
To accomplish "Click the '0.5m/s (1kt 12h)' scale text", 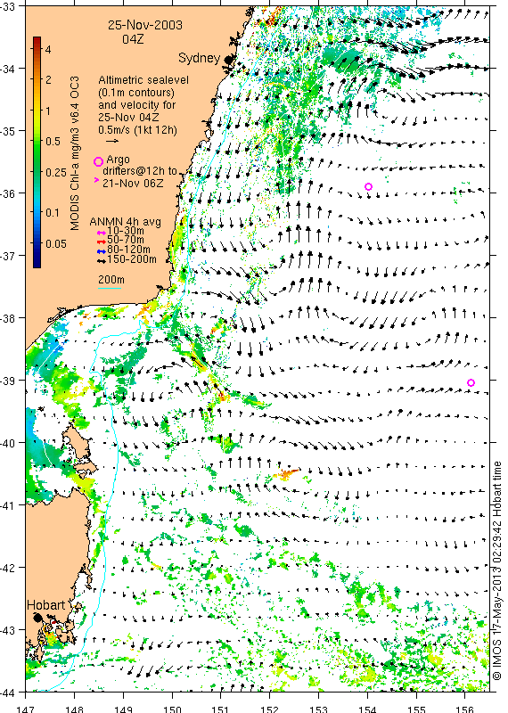I will (x=138, y=129).
